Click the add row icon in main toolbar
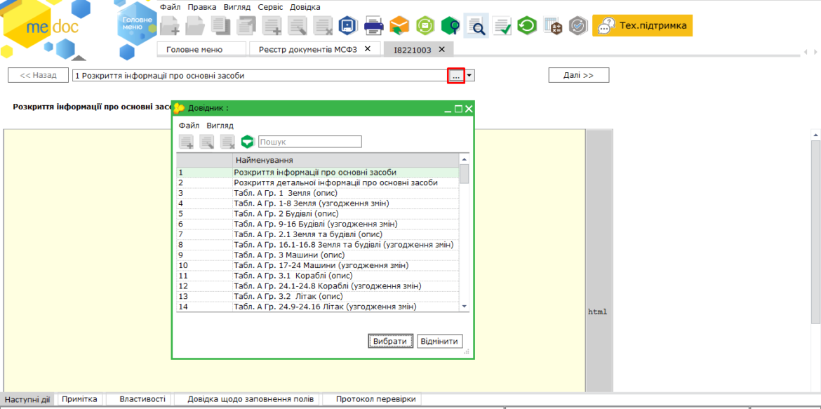The image size is (821, 409). pyautogui.click(x=272, y=26)
